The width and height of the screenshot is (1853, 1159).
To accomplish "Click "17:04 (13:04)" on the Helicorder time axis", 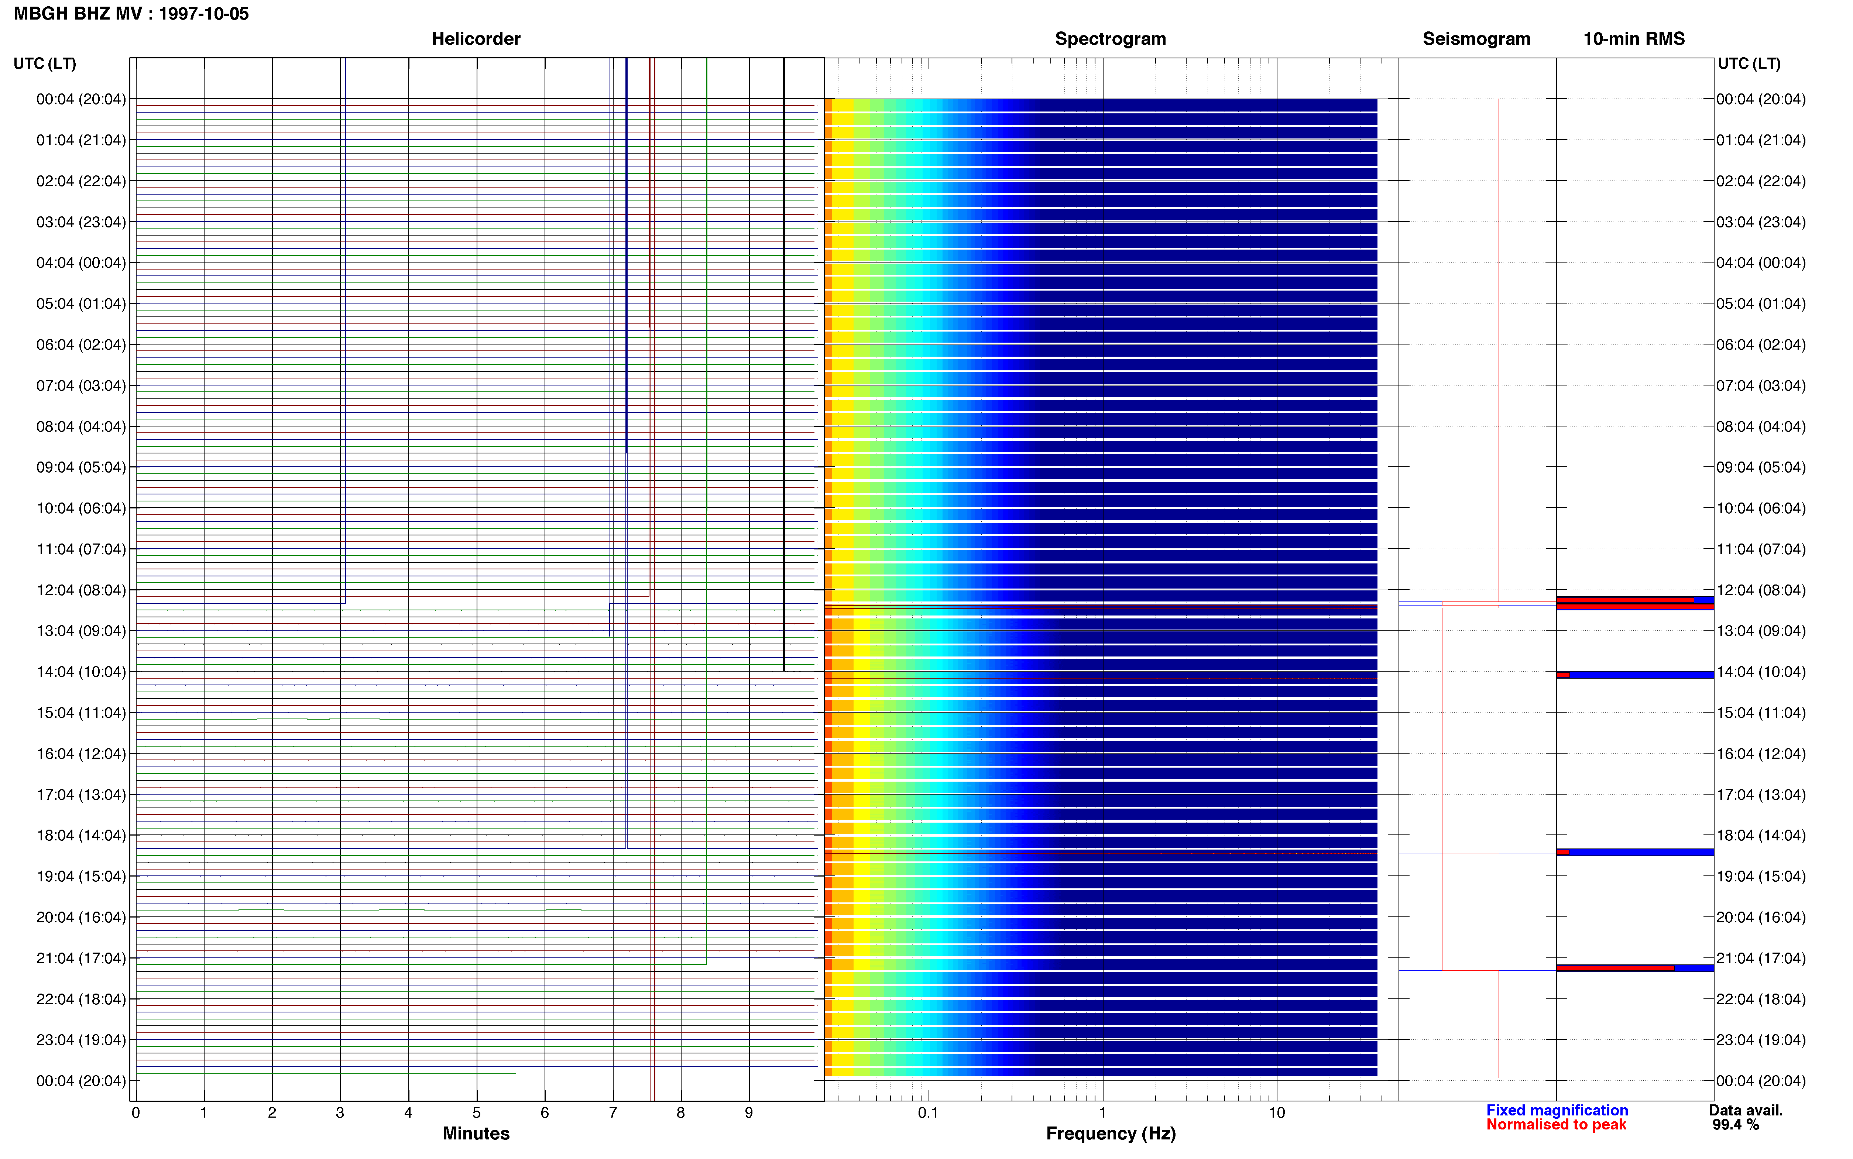I will click(81, 795).
